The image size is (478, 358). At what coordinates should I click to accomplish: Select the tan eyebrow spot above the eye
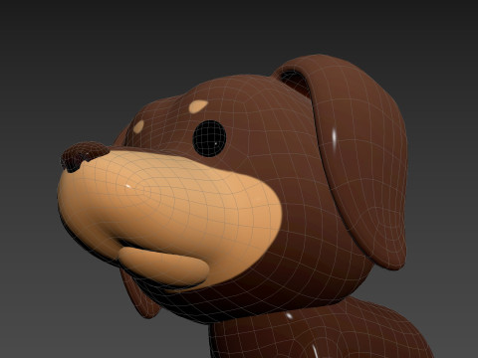198,105
